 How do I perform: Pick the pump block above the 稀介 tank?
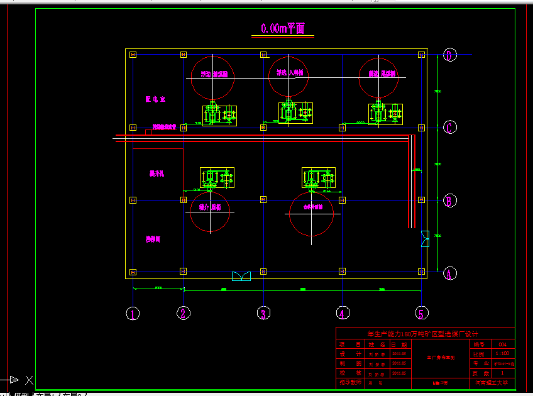point(217,177)
